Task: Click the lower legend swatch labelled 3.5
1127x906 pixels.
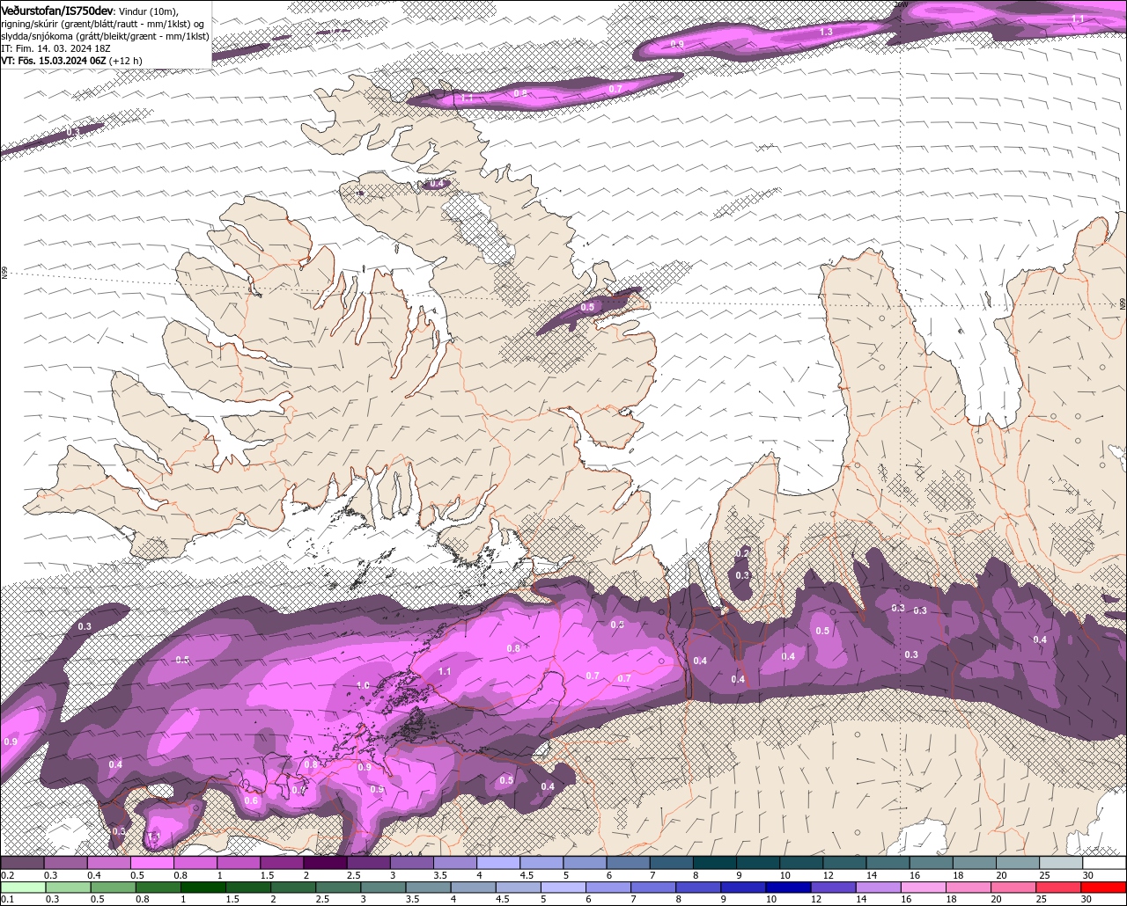Action: (x=429, y=887)
